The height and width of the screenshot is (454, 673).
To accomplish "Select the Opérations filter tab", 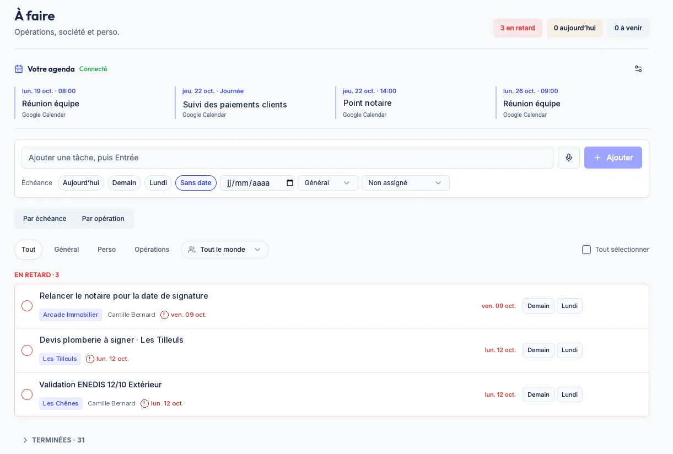I will point(152,250).
